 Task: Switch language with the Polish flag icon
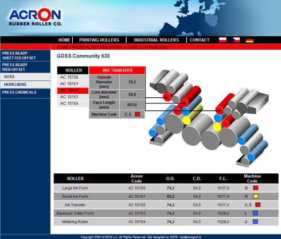tap(223, 40)
